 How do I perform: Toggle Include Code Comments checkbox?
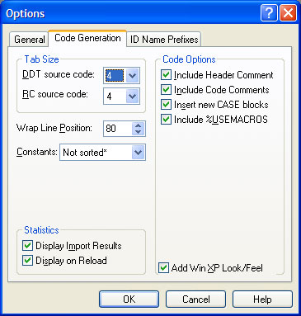(166, 90)
